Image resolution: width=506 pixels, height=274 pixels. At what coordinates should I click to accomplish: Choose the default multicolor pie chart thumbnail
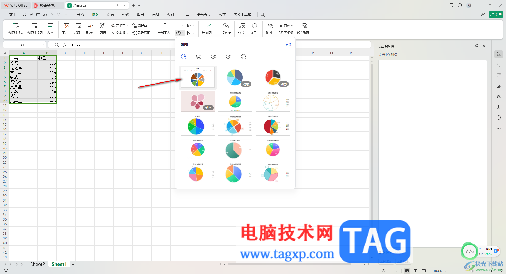198,77
